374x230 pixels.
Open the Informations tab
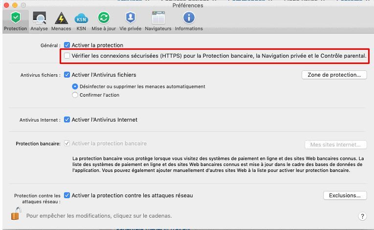click(189, 21)
